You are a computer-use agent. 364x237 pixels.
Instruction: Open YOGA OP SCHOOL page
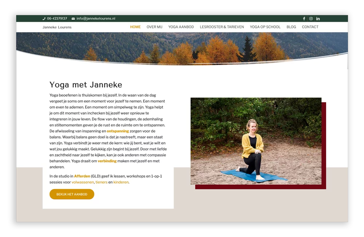point(265,27)
